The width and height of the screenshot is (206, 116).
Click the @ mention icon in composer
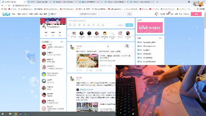tap(79, 25)
